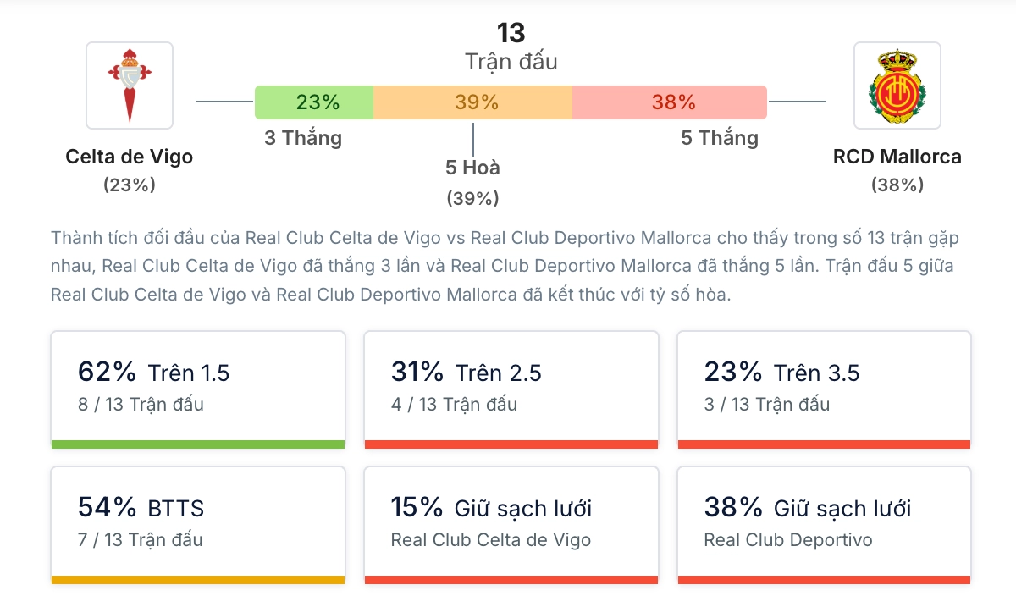Select the Celta de Vigo (23%) label
Viewport: 1016px width, 596px height.
[x=130, y=168]
